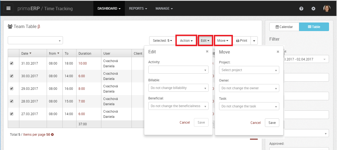The width and height of the screenshot is (337, 150).
Task: Toggle the Edit dropdown button
Action: 205,40
